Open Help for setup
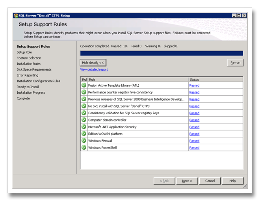The width and height of the screenshot is (260, 201). pyautogui.click(x=232, y=181)
